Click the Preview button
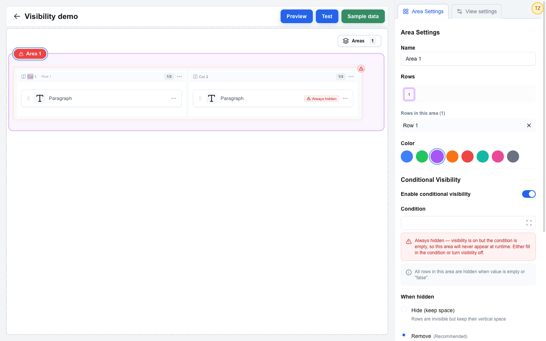Image resolution: width=546 pixels, height=341 pixels. 297,16
